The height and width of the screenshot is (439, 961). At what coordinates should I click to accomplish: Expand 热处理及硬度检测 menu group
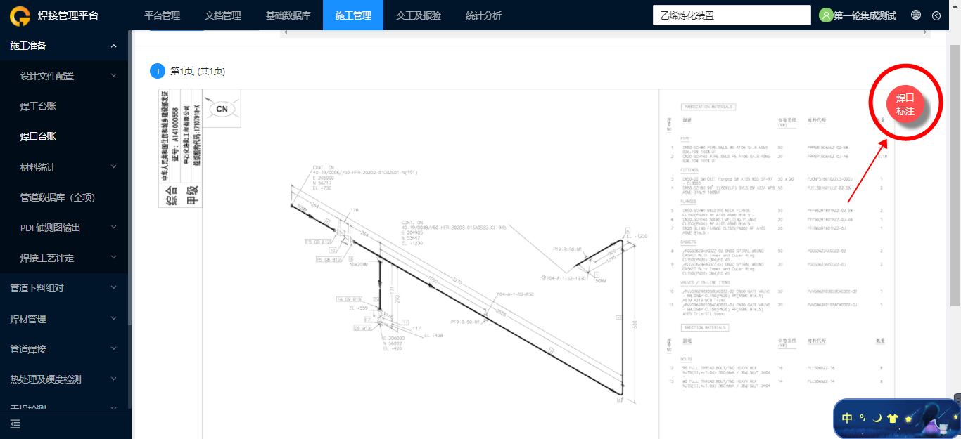pyautogui.click(x=63, y=379)
